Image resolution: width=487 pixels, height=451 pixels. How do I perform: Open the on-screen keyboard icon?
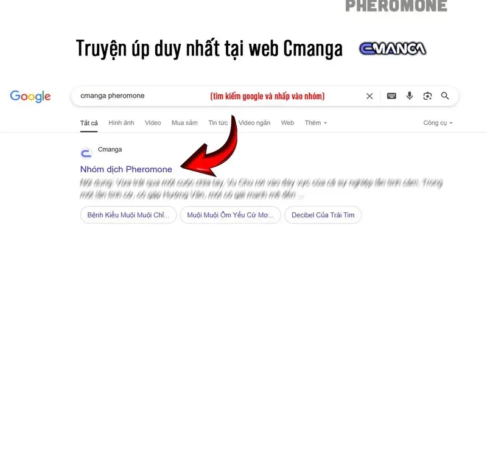[391, 96]
